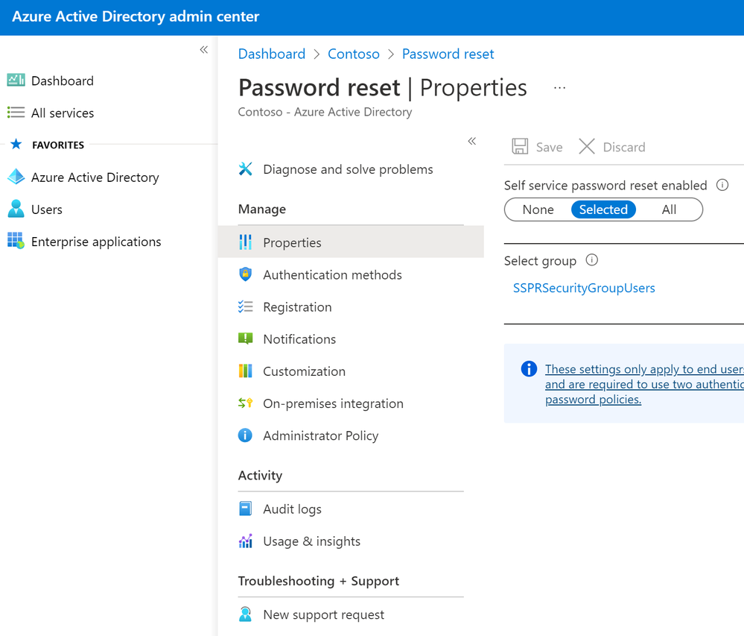Click the 'Contoso - Azure Active Directory' subtitle
The image size is (744, 636).
coord(325,112)
